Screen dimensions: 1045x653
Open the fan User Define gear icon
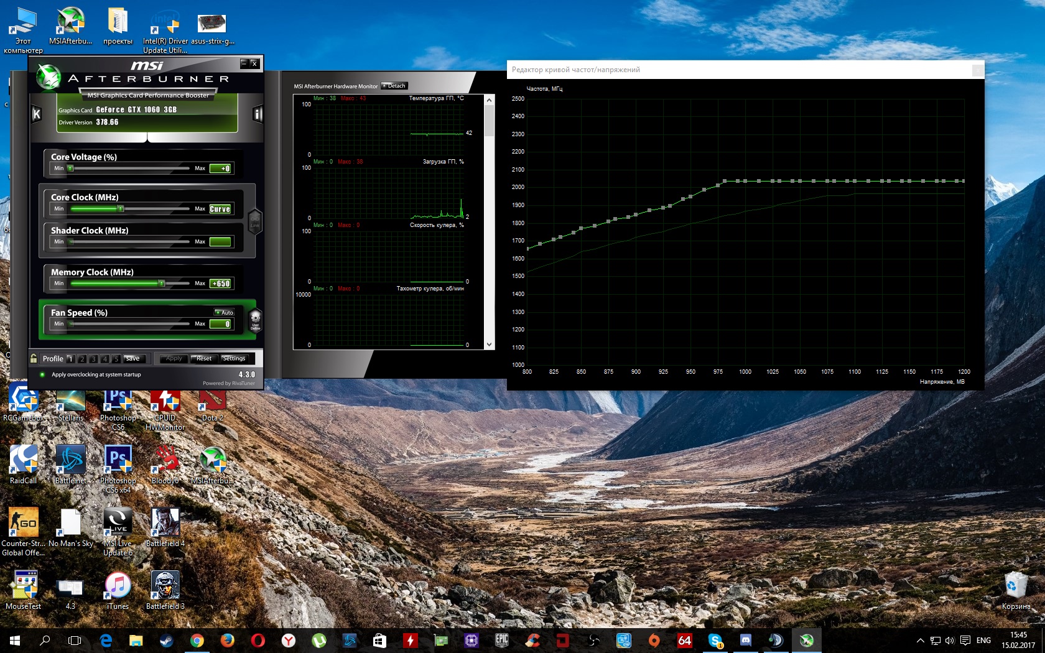255,320
